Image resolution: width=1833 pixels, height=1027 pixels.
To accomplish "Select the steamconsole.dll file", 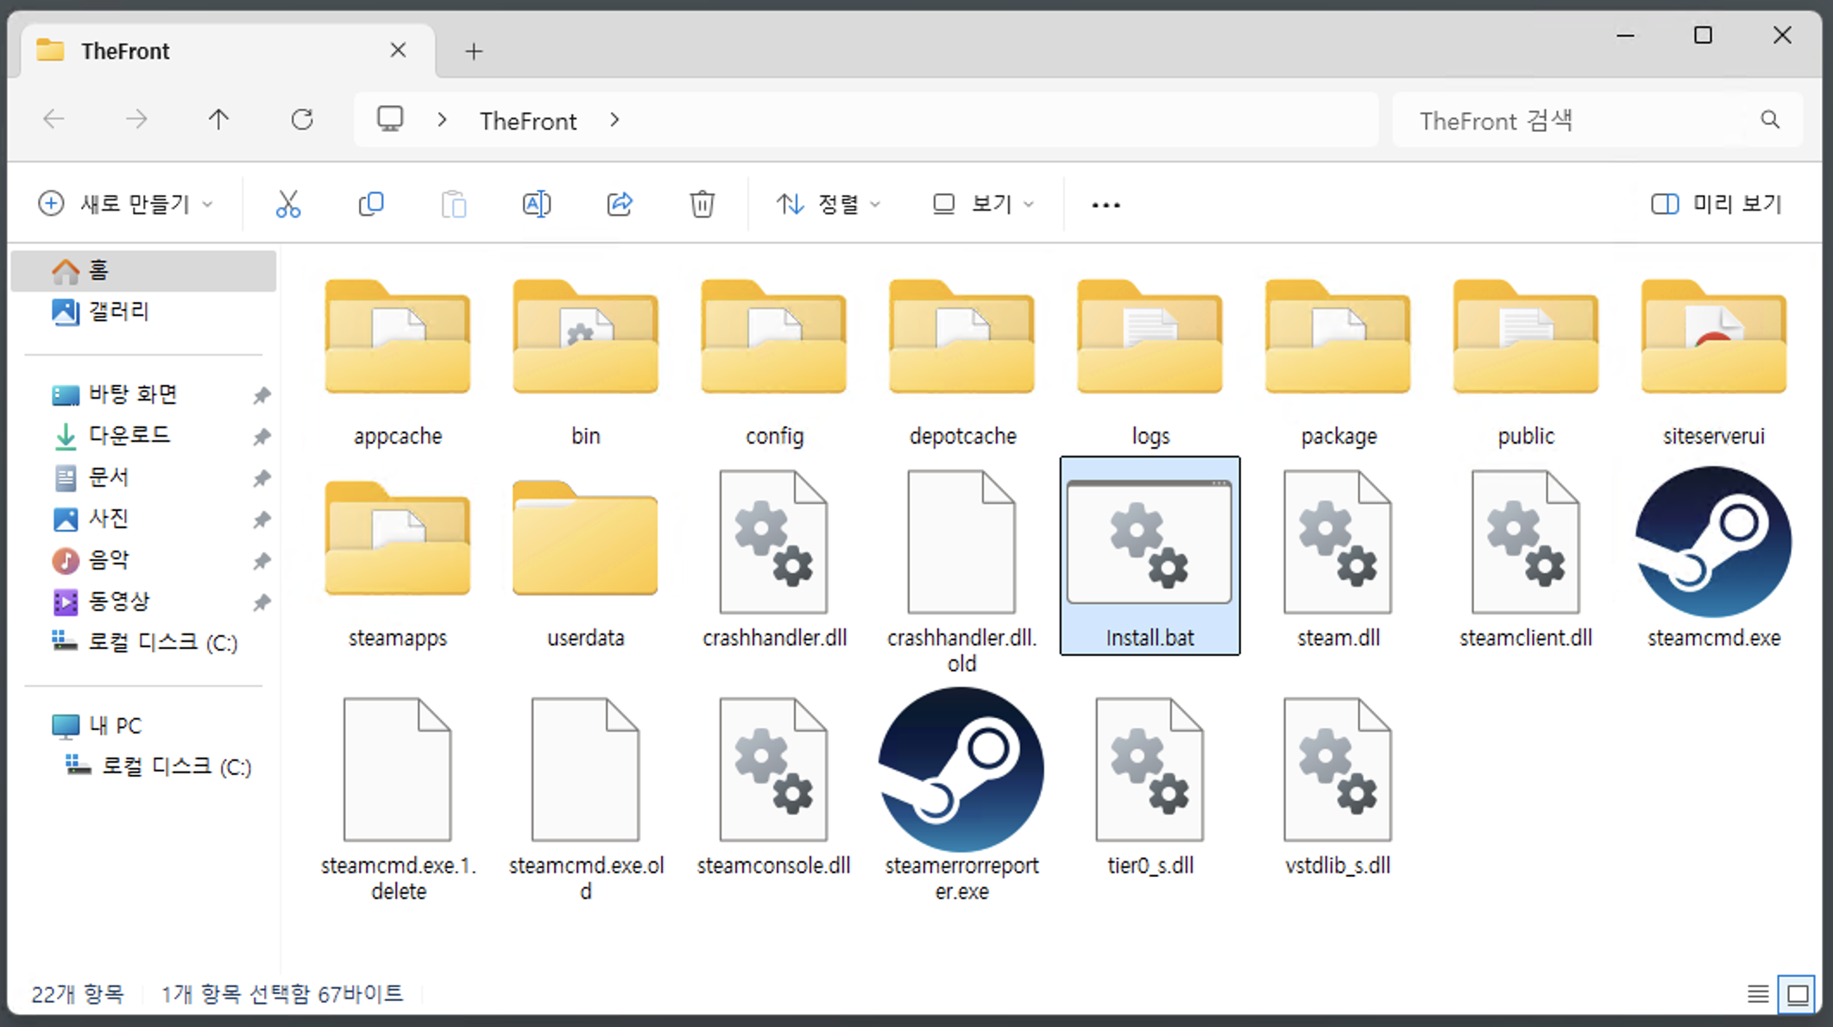I will [x=774, y=786].
